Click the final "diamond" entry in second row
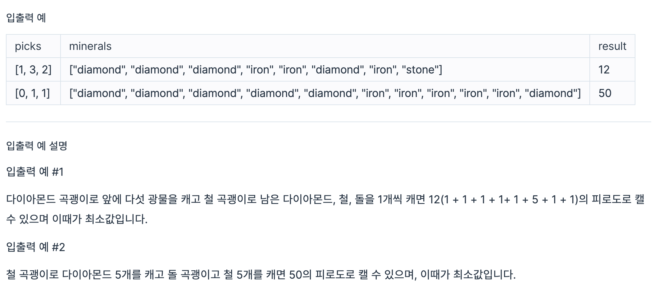The width and height of the screenshot is (659, 292). pos(553,93)
